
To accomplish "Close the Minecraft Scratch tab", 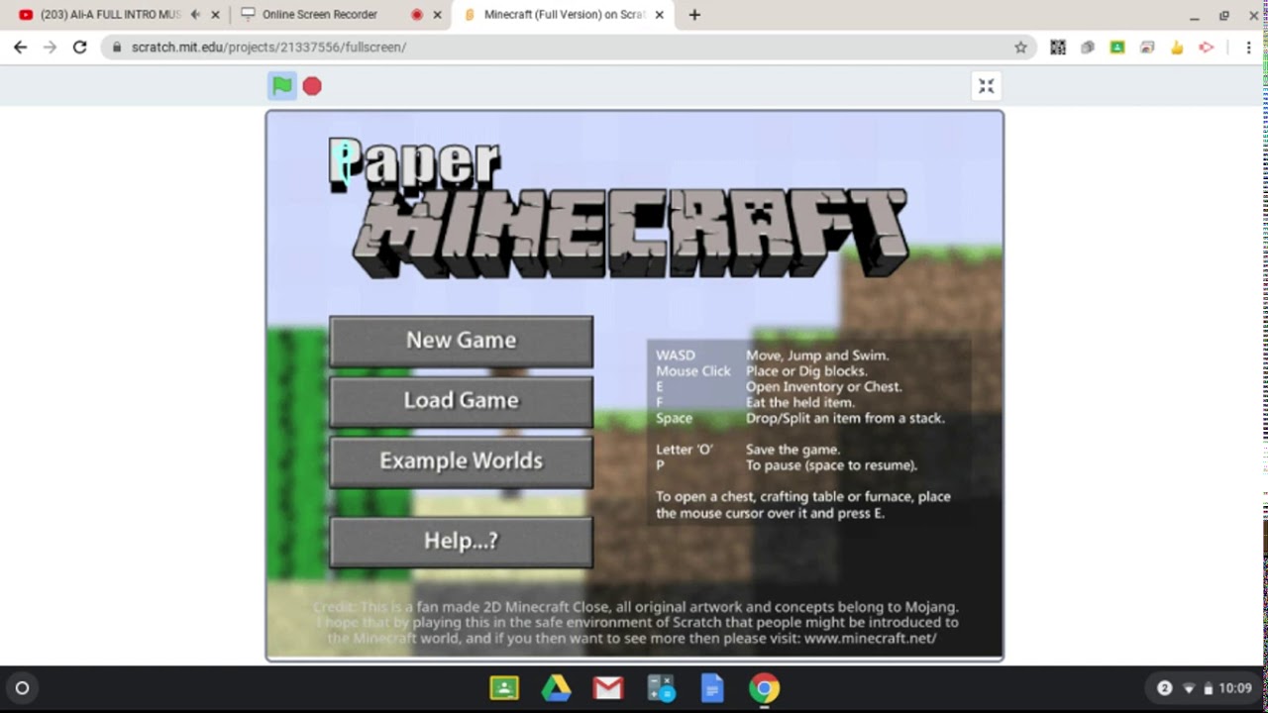I will [659, 15].
